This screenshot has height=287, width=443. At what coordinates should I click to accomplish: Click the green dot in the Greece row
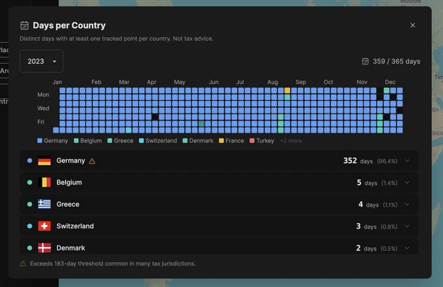coord(30,204)
